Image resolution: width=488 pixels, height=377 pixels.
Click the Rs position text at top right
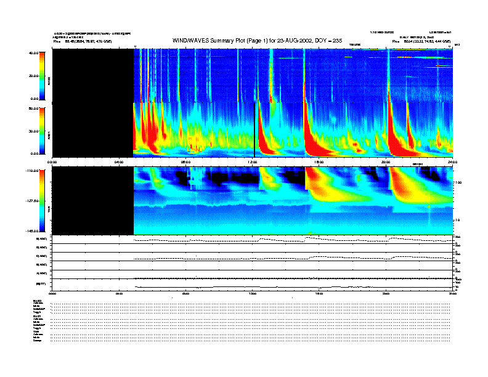coord(421,41)
